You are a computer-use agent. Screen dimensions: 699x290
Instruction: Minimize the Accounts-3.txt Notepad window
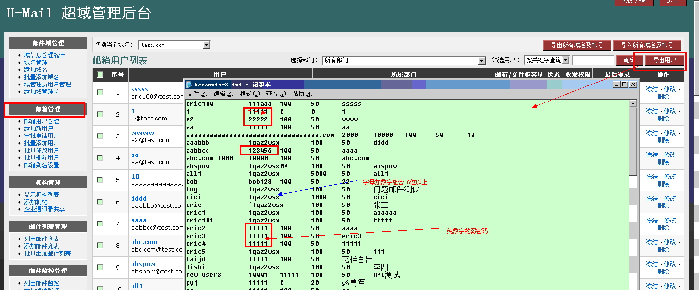(617, 85)
